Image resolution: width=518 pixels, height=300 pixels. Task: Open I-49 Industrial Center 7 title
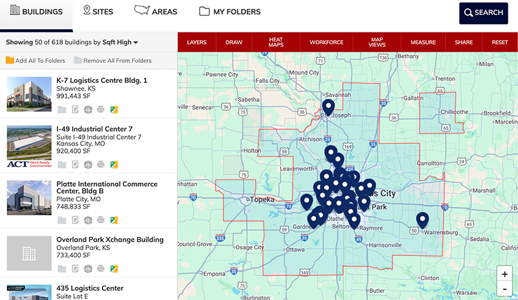pos(95,129)
